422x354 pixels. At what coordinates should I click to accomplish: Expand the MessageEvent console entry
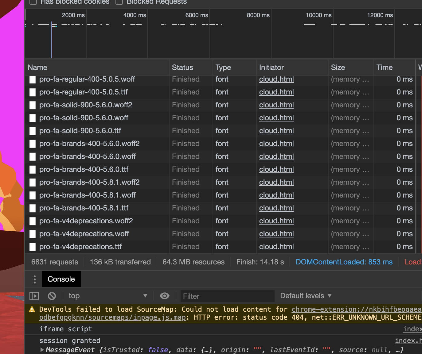41,350
